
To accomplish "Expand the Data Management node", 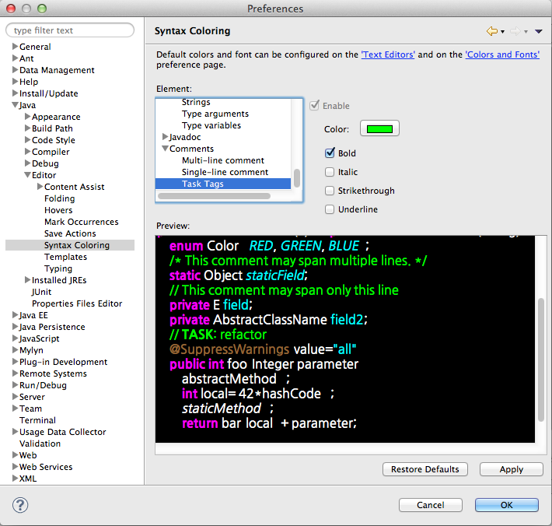I will pyautogui.click(x=15, y=69).
